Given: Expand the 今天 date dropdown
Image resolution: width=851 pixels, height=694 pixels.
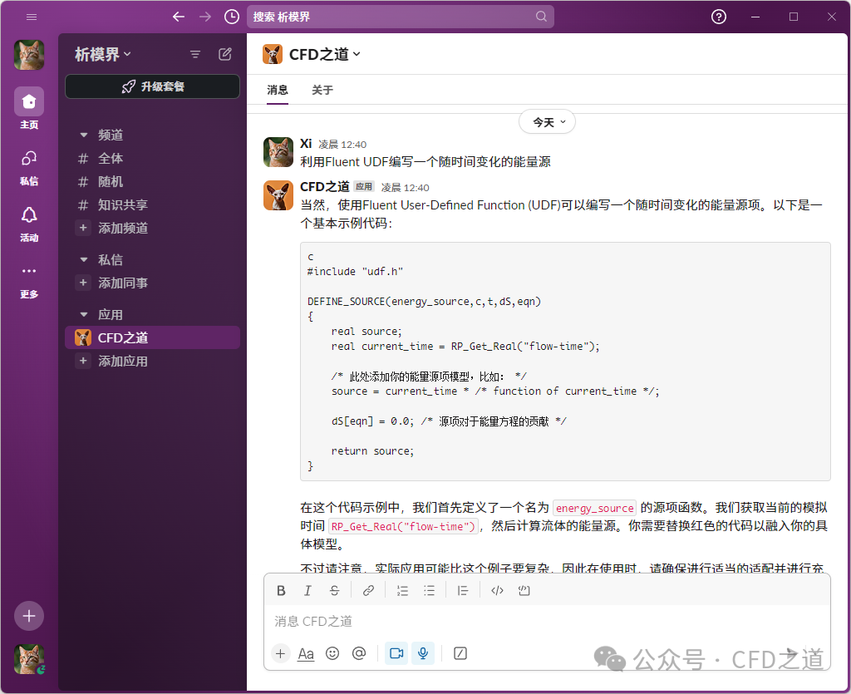Looking at the screenshot, I should (x=547, y=122).
